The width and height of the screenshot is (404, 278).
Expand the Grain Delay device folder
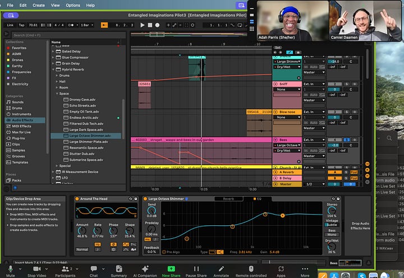(53, 63)
